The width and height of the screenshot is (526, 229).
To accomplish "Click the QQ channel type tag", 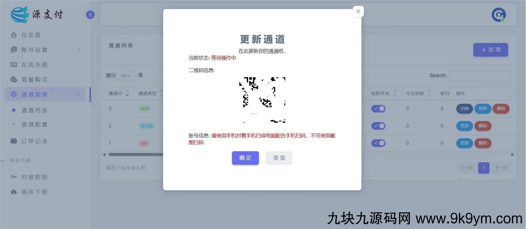I will coord(144,143).
